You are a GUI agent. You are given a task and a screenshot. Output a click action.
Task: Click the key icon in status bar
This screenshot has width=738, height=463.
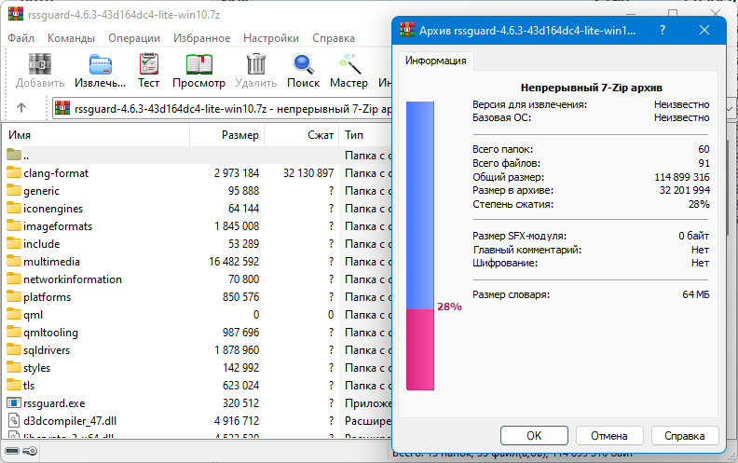pos(30,451)
